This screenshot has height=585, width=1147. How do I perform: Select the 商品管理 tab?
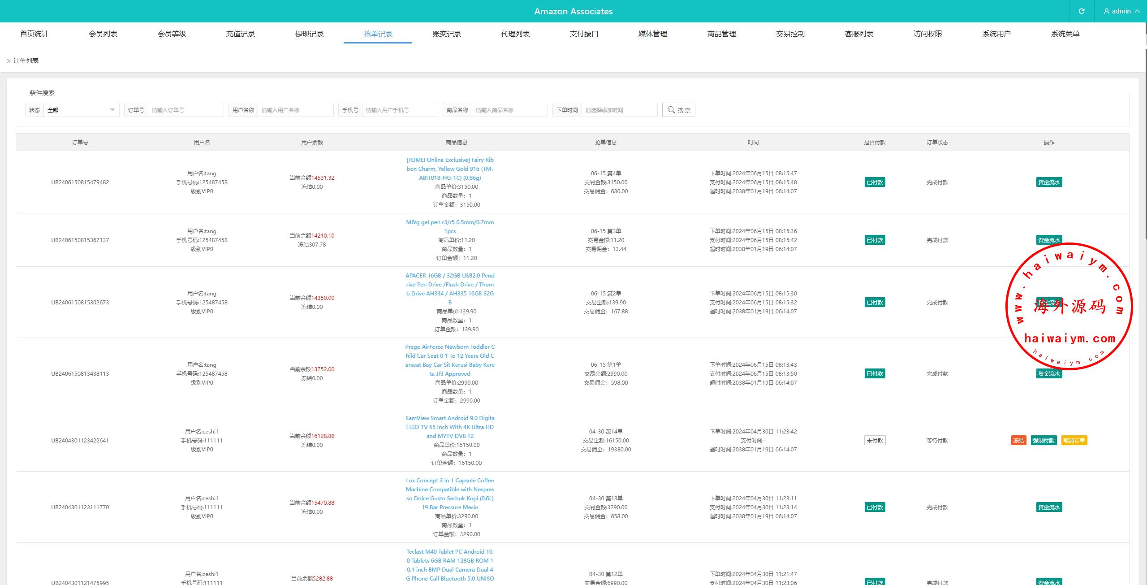tap(721, 34)
